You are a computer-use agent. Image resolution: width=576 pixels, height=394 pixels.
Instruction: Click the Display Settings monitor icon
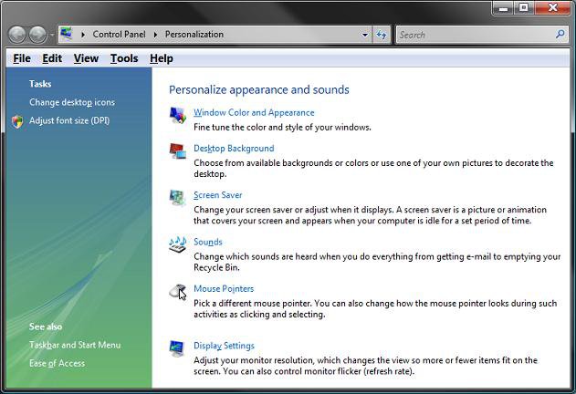(177, 348)
